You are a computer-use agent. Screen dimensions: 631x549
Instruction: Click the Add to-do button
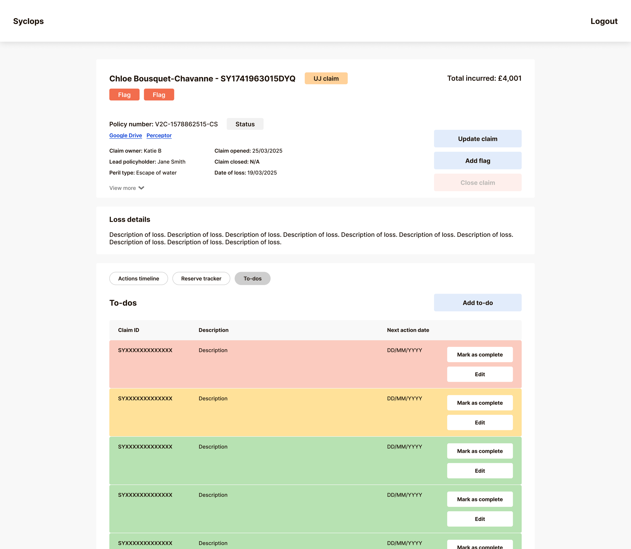point(477,303)
